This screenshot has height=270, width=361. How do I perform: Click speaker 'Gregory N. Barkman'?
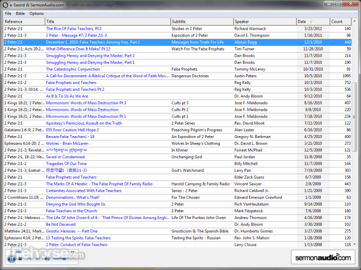[x=252, y=137]
